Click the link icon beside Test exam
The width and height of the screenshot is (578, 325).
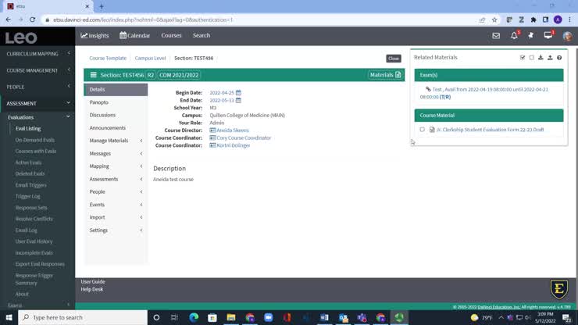428,89
